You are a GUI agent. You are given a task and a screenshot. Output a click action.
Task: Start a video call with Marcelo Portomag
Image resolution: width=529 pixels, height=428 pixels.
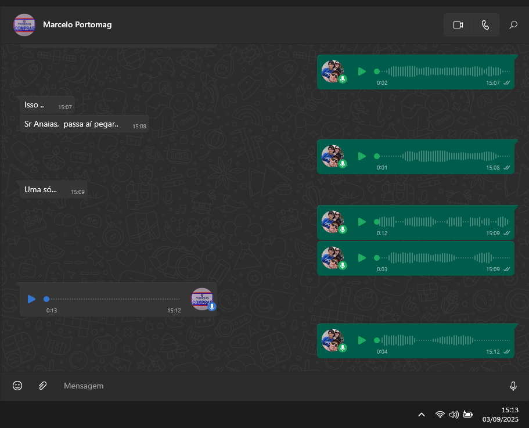coord(458,25)
